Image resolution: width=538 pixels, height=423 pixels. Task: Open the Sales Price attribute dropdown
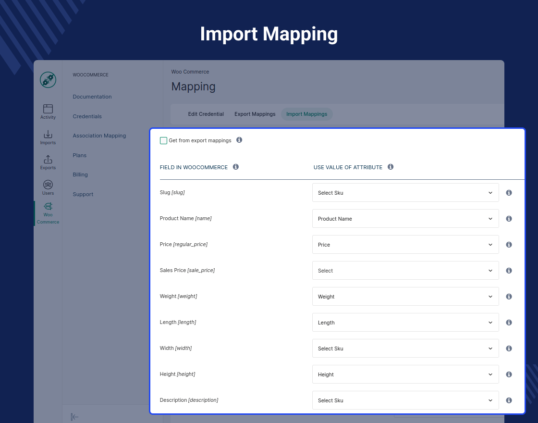(x=405, y=271)
